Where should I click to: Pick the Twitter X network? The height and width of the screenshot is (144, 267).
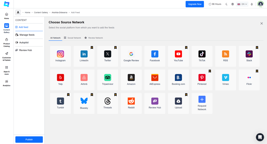[108, 56]
